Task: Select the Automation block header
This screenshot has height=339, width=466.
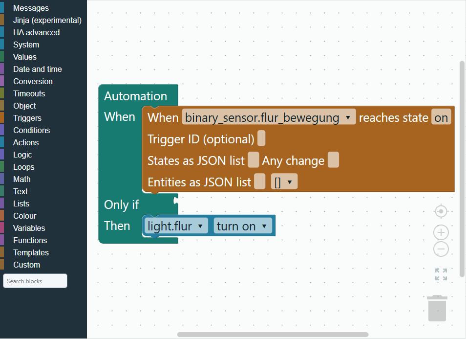Action: point(135,96)
